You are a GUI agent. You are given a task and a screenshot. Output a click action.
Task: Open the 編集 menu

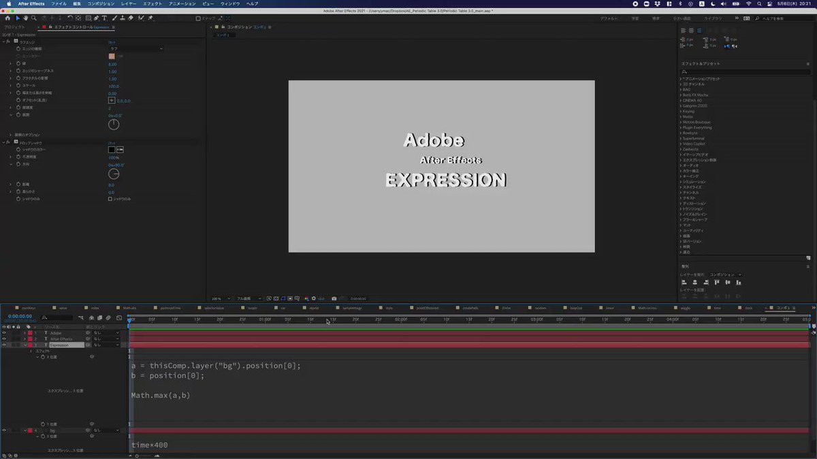[77, 3]
